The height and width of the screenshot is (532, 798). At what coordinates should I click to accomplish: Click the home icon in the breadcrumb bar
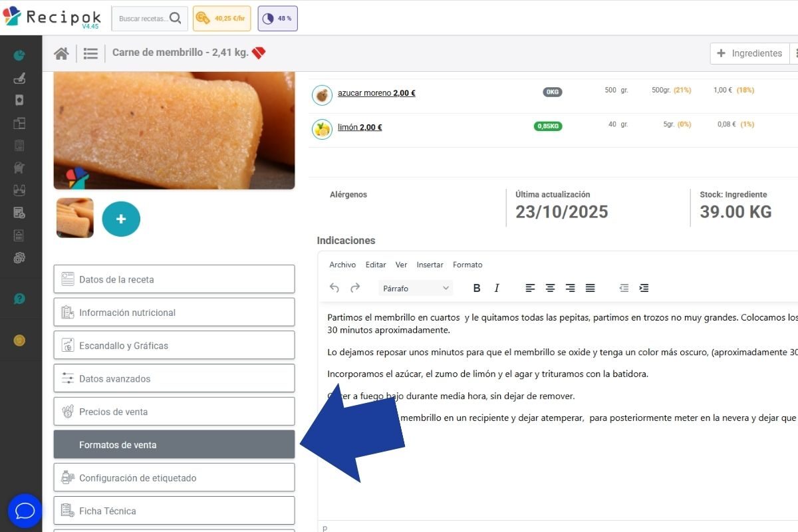coord(61,53)
